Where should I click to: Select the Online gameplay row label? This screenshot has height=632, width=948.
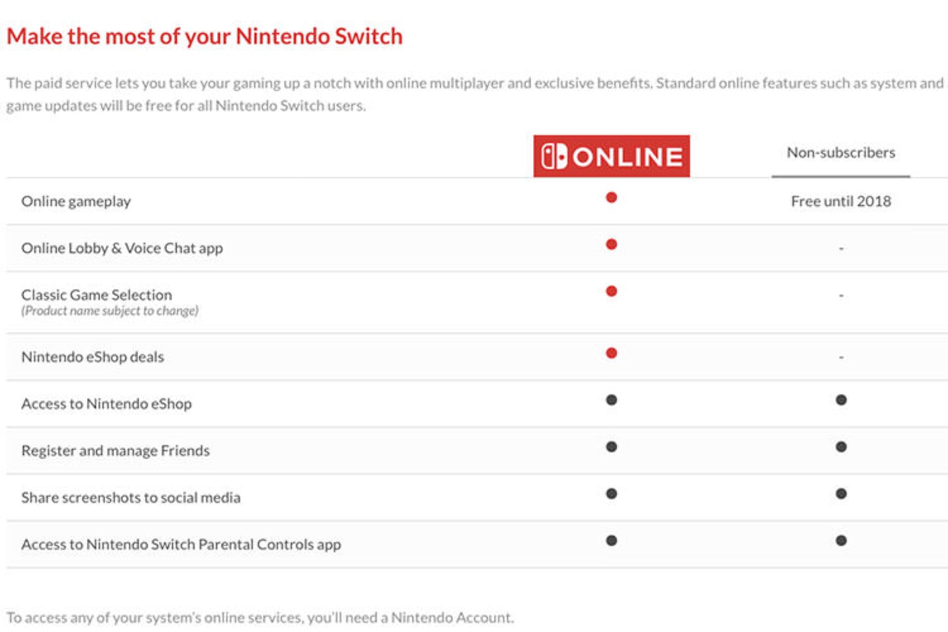(76, 201)
